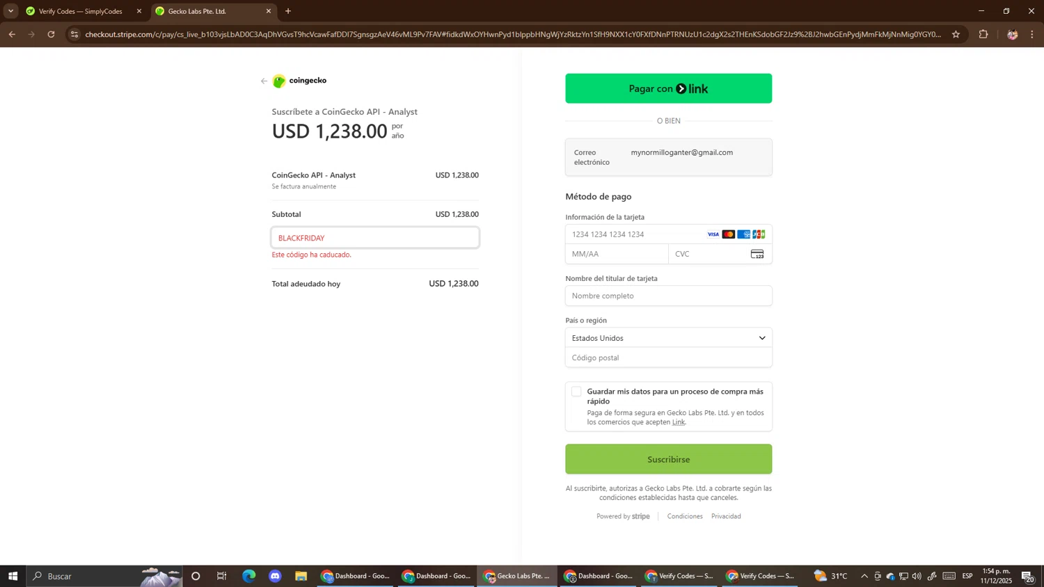Image resolution: width=1044 pixels, height=587 pixels.
Task: Launch Microsoft Edge from the taskbar
Action: click(x=248, y=576)
